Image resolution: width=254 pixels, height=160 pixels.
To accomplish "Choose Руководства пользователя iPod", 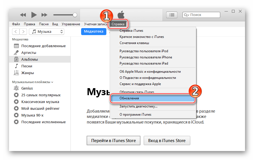I will [153, 51].
